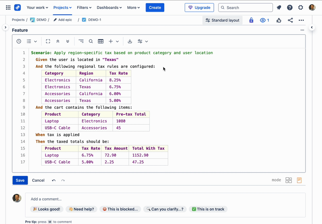Open notifications bell icon
The width and height of the screenshot is (322, 224).
pos(279,8)
